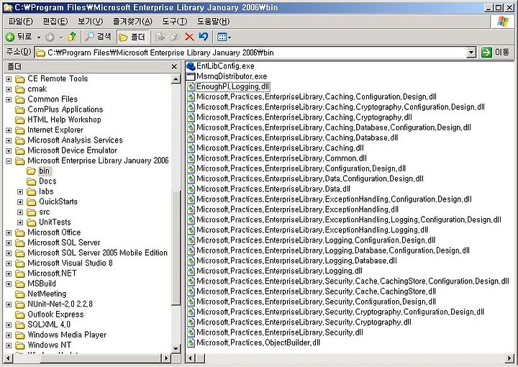Click icon of EnterpriseLibrary.Data.dll
The image size is (518, 367).
(x=191, y=189)
